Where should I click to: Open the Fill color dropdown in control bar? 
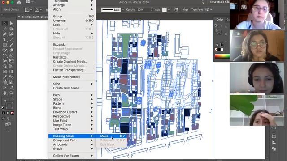pyautogui.click(x=31, y=10)
